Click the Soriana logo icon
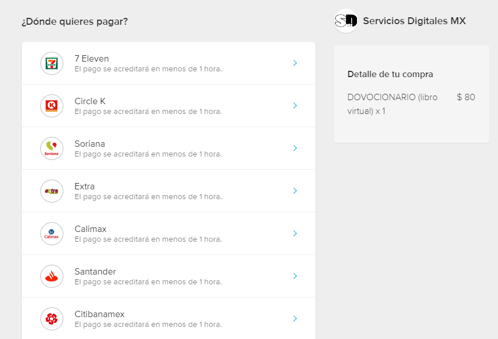 pos(52,148)
